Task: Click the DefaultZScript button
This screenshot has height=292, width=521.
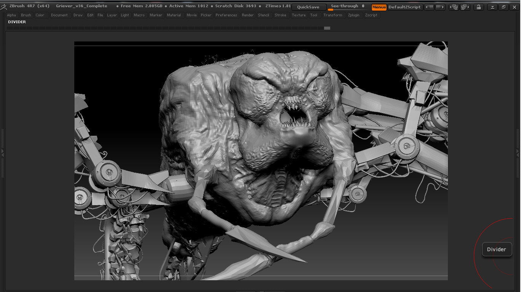Action: tap(404, 7)
